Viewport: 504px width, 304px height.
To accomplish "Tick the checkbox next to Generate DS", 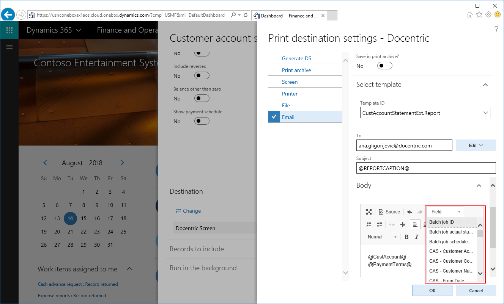I will click(274, 58).
